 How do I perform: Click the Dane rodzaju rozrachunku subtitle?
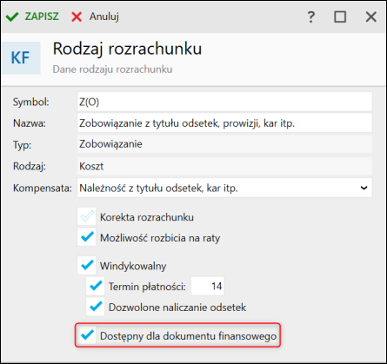pos(112,69)
